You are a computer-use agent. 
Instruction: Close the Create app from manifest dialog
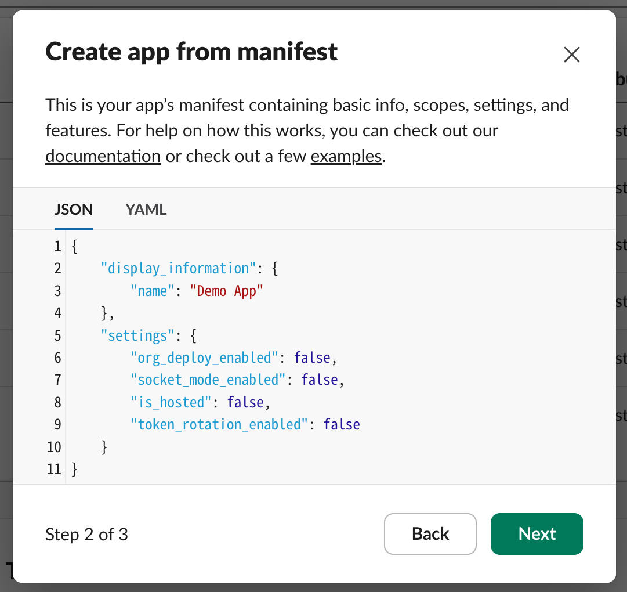571,55
